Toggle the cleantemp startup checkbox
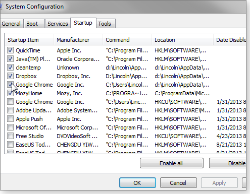 click(10, 68)
